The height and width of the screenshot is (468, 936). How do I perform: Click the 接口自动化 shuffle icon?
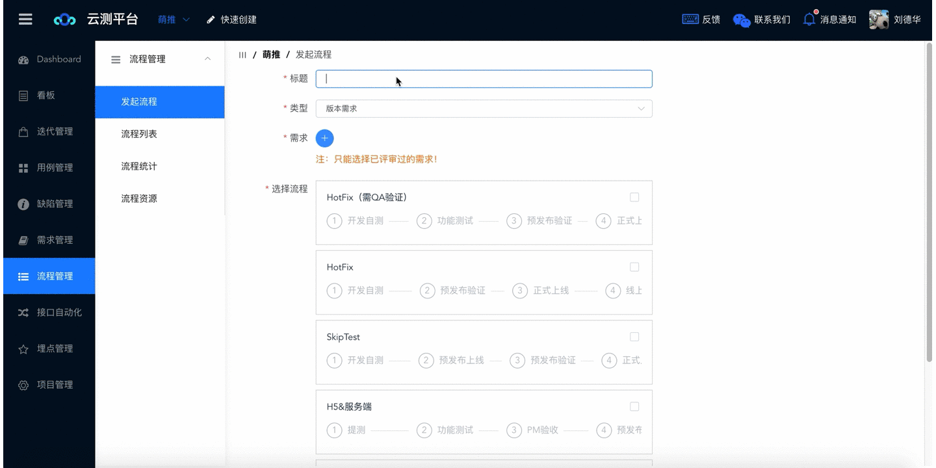(23, 313)
